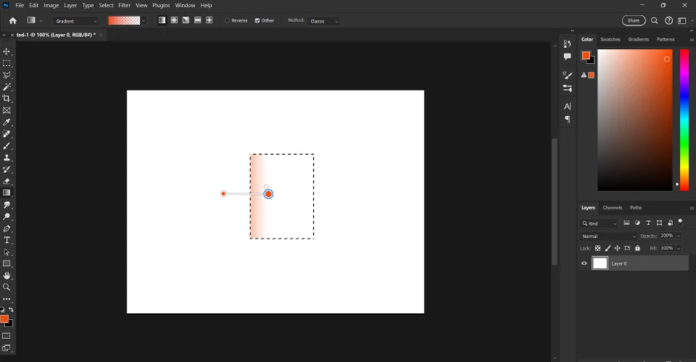Close the document tab

101,35
